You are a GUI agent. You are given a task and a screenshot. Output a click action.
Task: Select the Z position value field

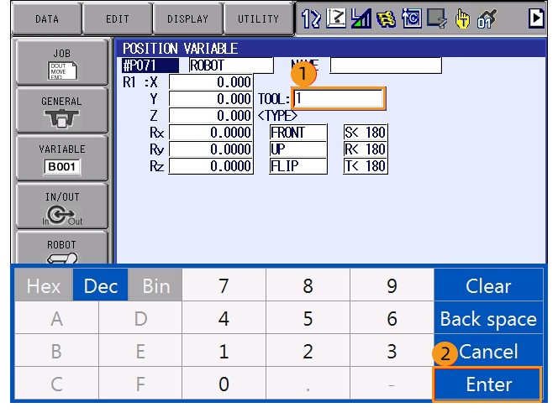tap(211, 116)
